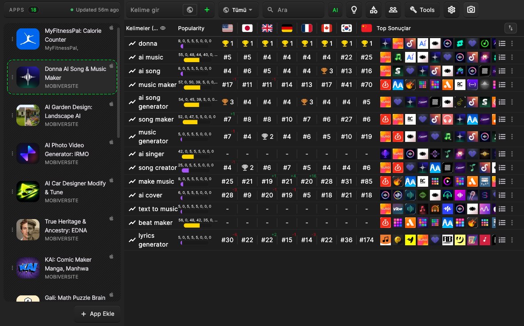Open the lightbulb suggestions icon
The width and height of the screenshot is (524, 326).
tap(354, 10)
